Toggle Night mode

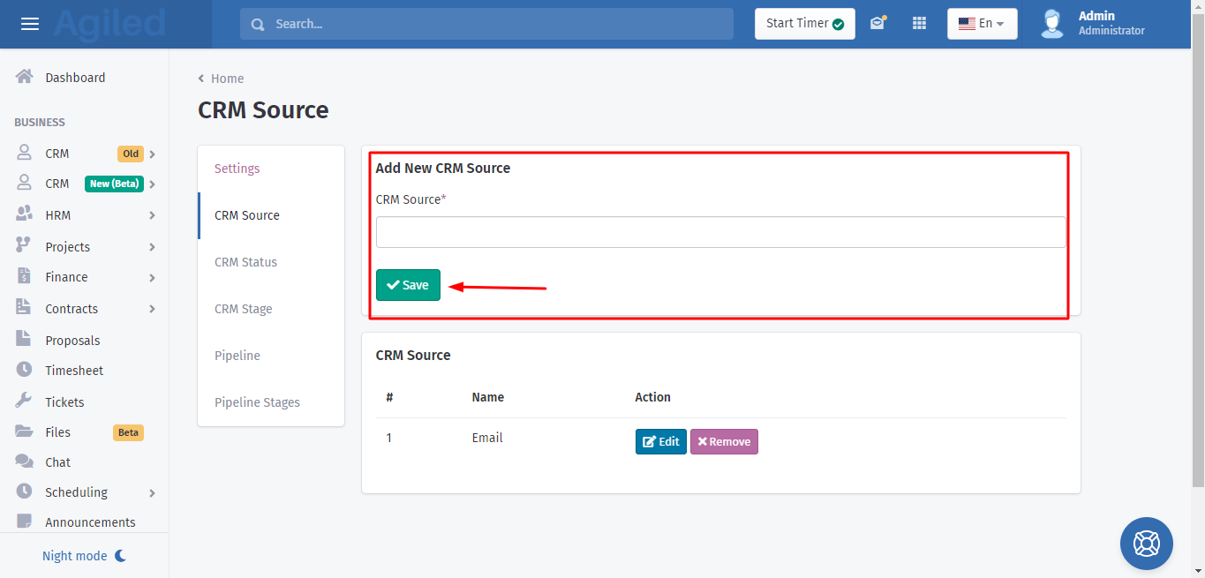pyautogui.click(x=84, y=556)
